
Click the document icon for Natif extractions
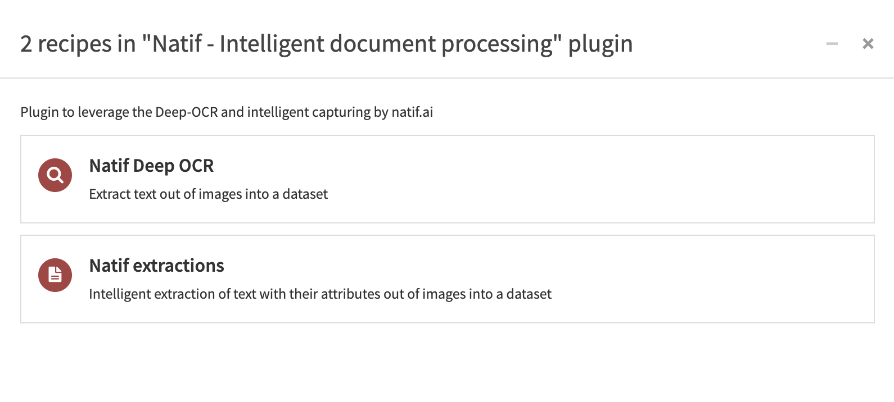point(55,275)
